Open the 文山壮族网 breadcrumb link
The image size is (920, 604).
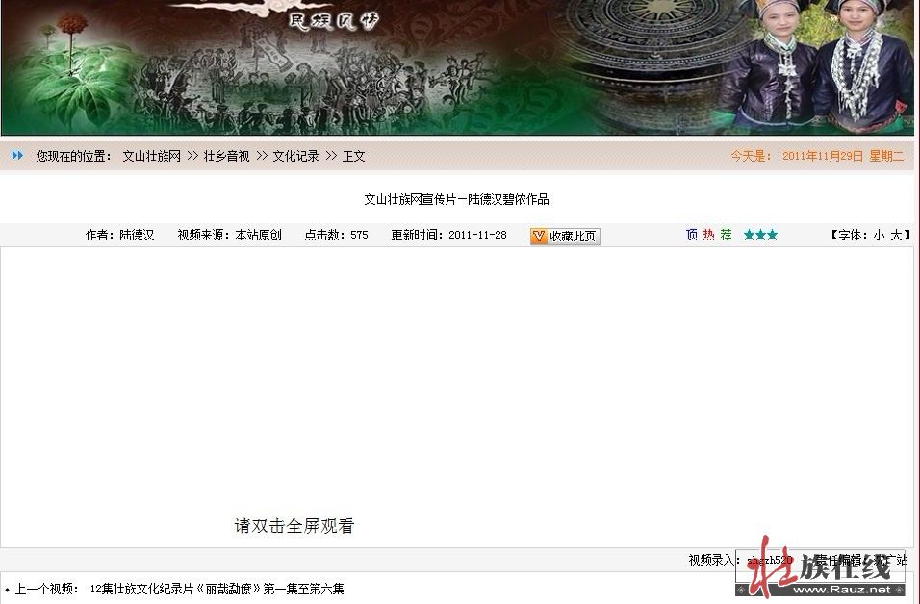pos(151,156)
